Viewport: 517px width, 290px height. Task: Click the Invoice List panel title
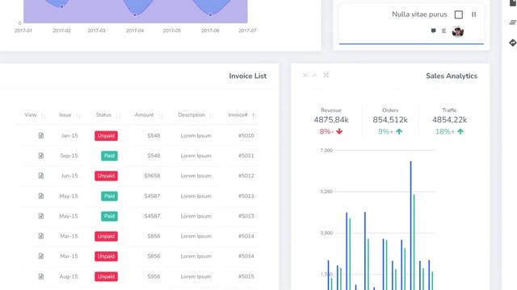[x=248, y=76]
